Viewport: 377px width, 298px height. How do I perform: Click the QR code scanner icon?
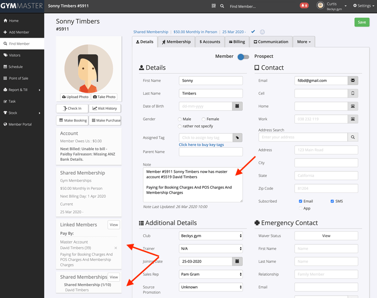tap(214, 6)
